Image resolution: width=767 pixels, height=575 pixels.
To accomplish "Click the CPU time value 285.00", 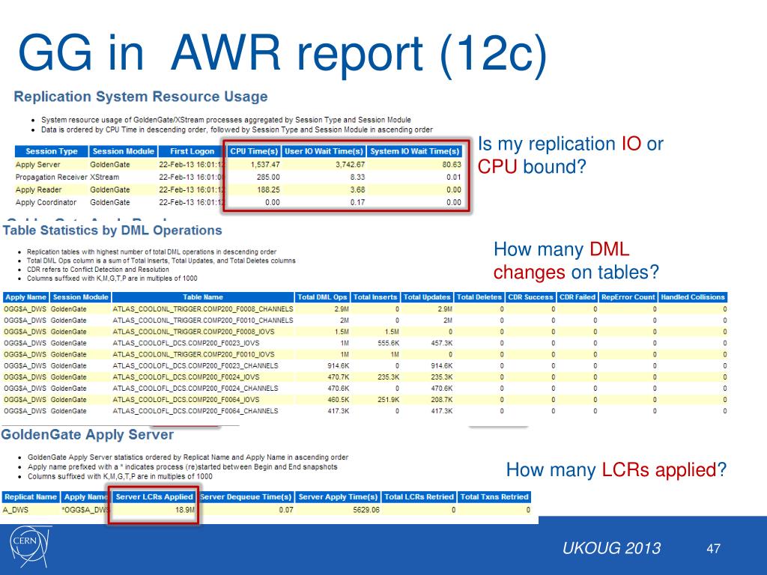I will pyautogui.click(x=269, y=177).
